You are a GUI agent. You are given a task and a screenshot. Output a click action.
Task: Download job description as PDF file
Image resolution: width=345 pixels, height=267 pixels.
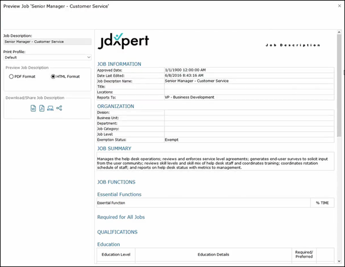tap(42, 108)
